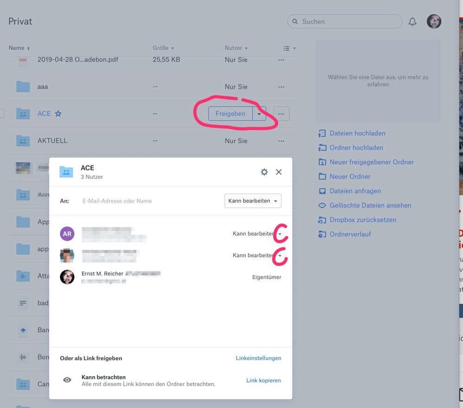Screen dimensions: 463x408
Task: Open the share dialog settings gear
Action: pyautogui.click(x=264, y=172)
